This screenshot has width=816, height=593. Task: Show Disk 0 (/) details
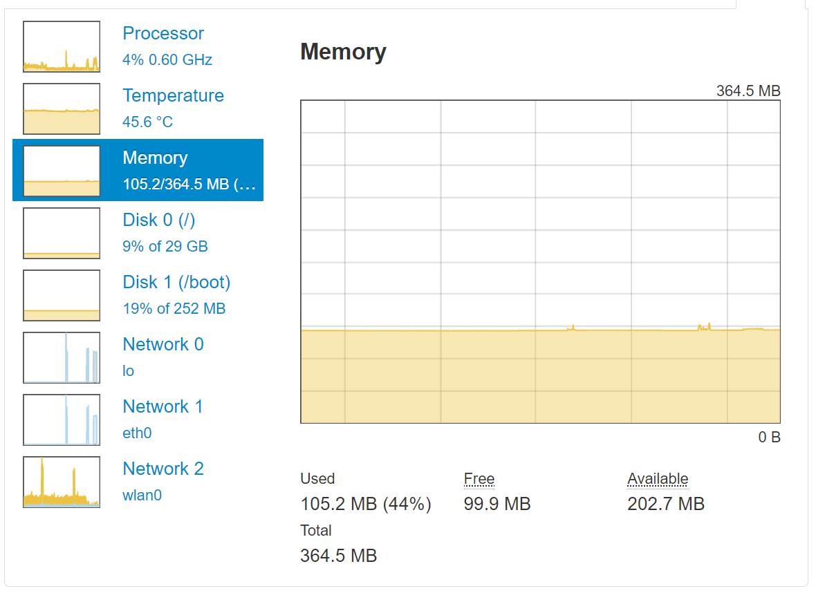tap(159, 220)
